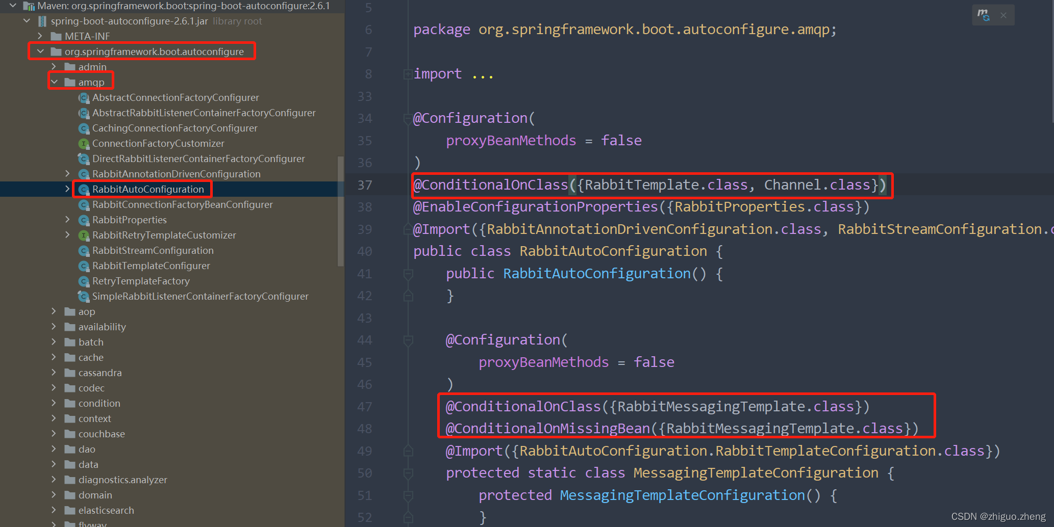Click the META-INF folder icon
1054x527 pixels.
(x=56, y=36)
